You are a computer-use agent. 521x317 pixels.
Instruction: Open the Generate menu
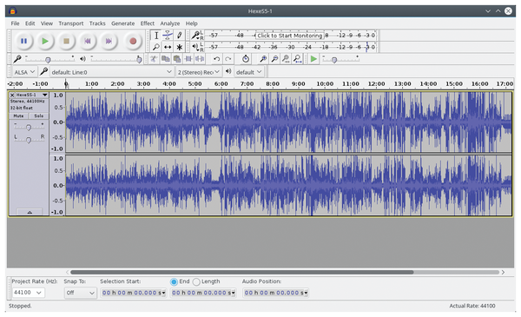(123, 23)
